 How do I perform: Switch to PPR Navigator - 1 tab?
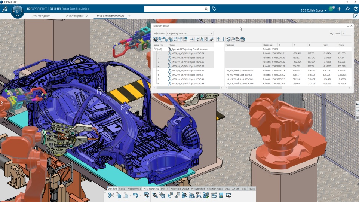pyautogui.click(x=43, y=16)
